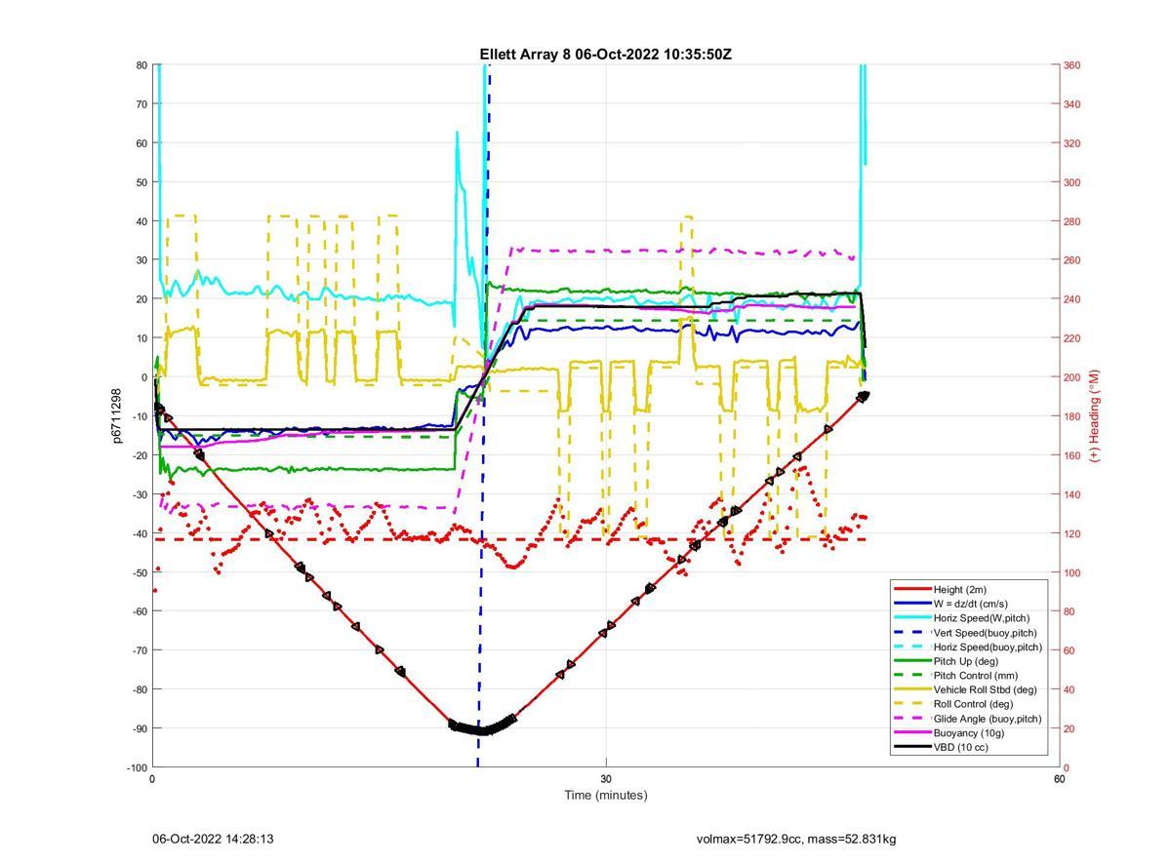Image resolution: width=1171 pixels, height=863 pixels.
Task: Select the "120" tick on Heading axis
Action: (x=1071, y=533)
